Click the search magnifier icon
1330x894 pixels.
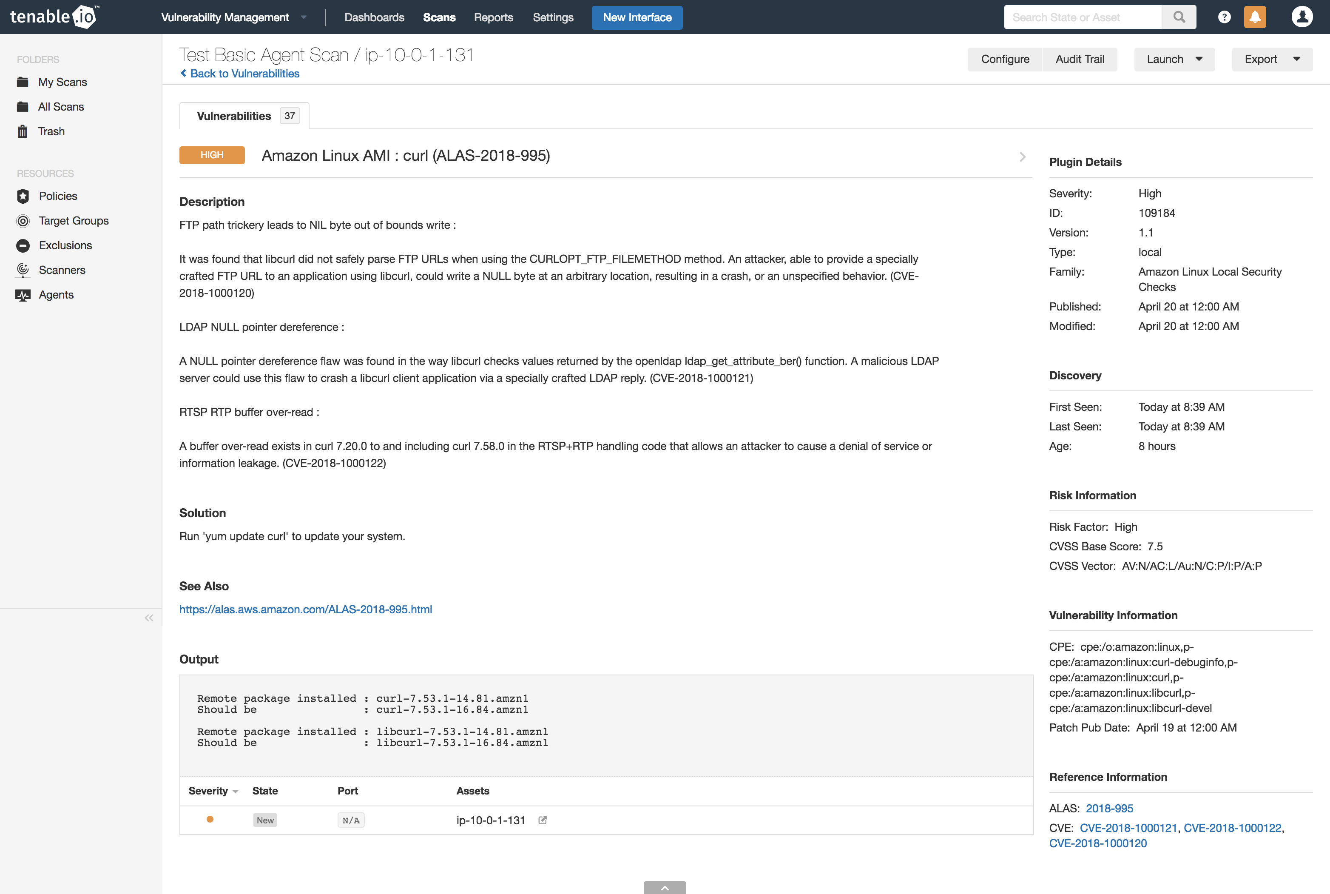click(1179, 17)
